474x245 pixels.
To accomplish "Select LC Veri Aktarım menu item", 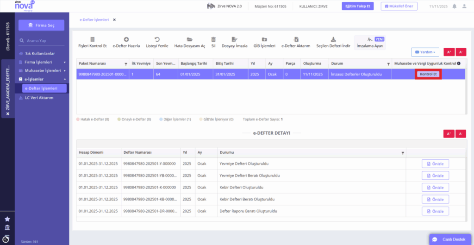I will (39, 98).
